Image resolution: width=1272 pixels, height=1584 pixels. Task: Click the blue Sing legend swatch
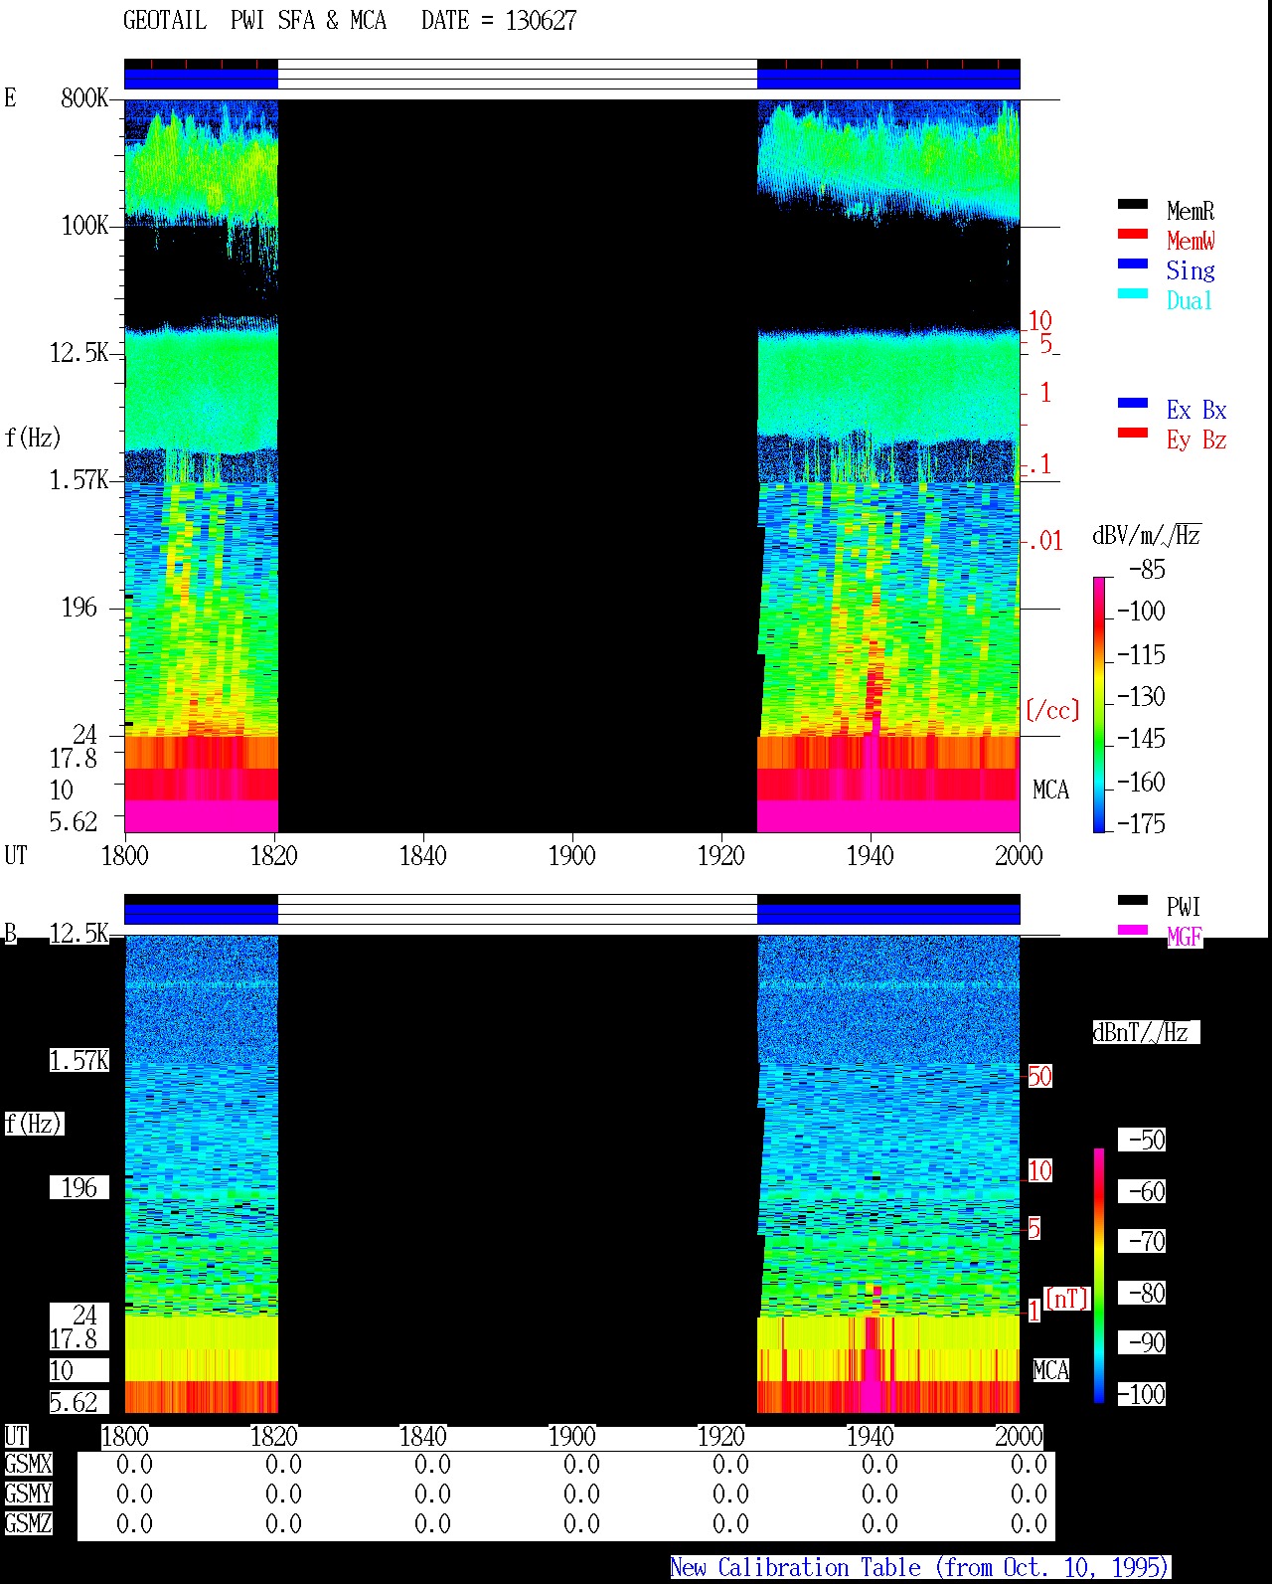1133,264
